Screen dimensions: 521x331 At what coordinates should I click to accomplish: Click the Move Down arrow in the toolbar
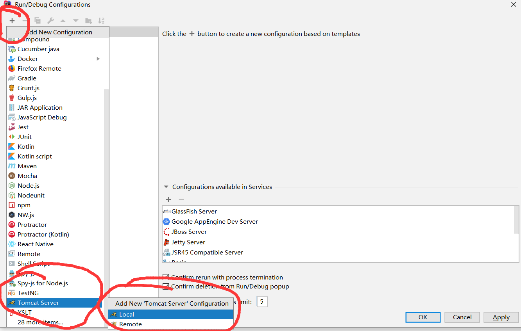click(x=75, y=20)
